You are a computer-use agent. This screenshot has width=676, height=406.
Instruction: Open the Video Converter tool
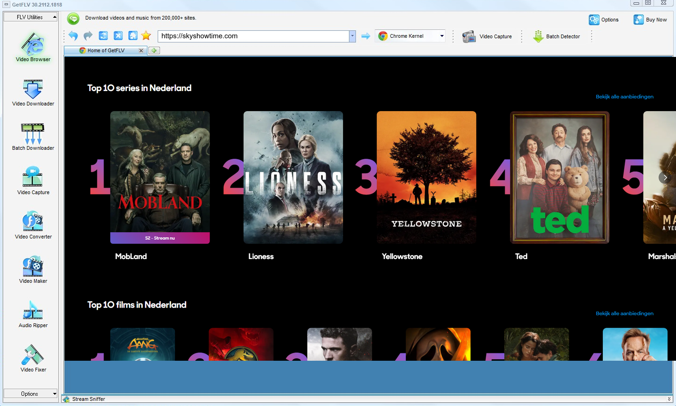[33, 225]
